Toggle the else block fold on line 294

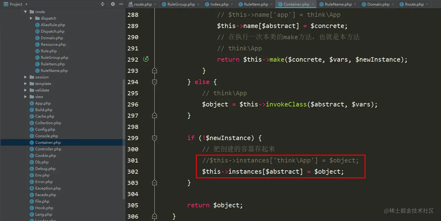(x=154, y=82)
